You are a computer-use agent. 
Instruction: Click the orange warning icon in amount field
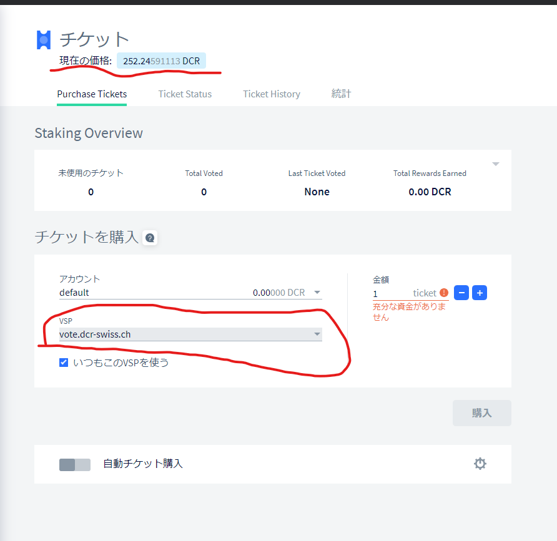pos(443,293)
